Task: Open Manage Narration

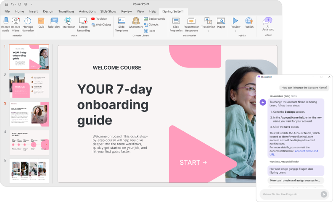Action: pyautogui.click(x=28, y=21)
